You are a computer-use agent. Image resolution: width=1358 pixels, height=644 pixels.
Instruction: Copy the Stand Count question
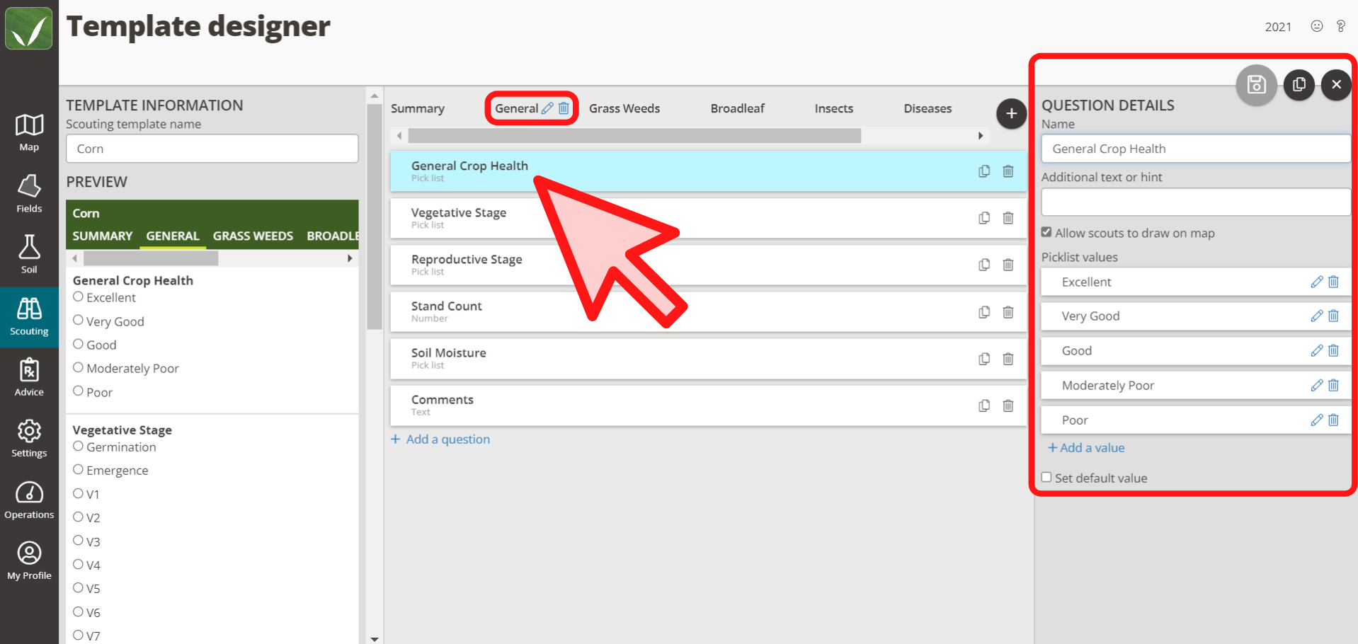point(984,312)
